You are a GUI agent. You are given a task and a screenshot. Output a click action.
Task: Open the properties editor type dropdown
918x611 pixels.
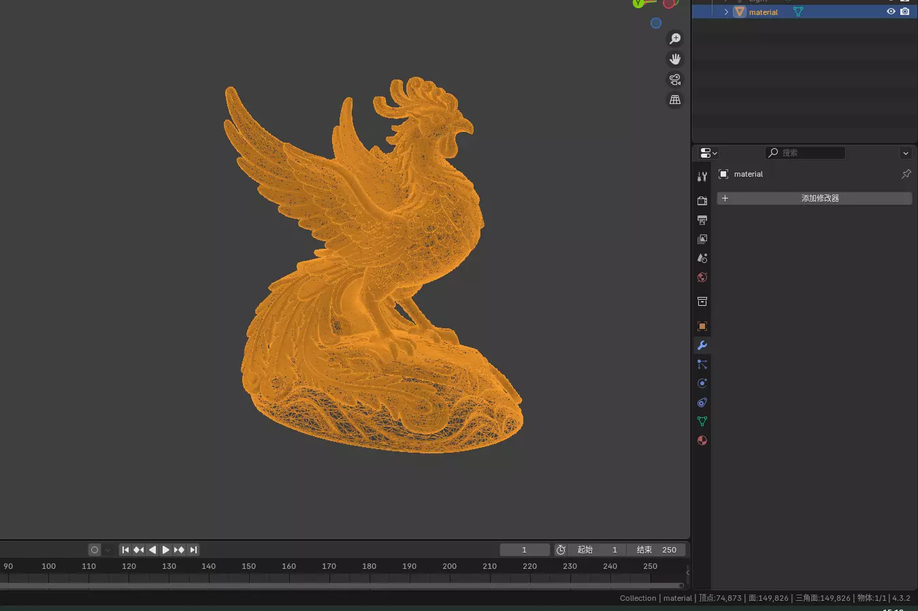click(709, 153)
